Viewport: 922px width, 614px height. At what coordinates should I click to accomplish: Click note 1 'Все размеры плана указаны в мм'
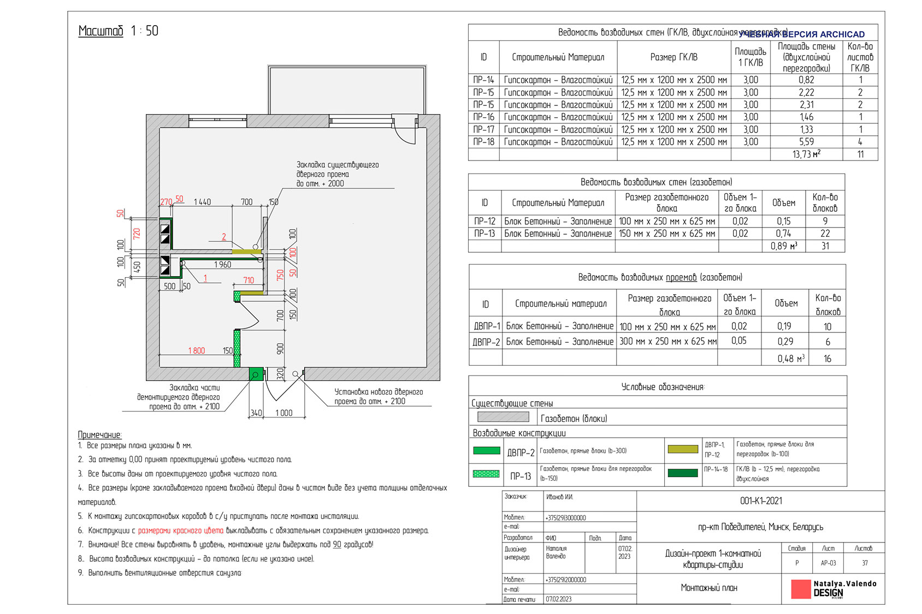[139, 445]
